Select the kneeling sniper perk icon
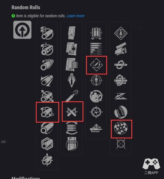The image size is (164, 179). coord(96,96)
